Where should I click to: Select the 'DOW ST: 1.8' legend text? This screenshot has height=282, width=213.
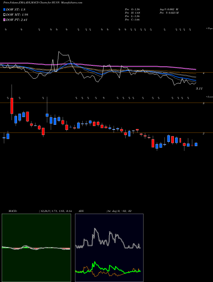coord(16,9)
